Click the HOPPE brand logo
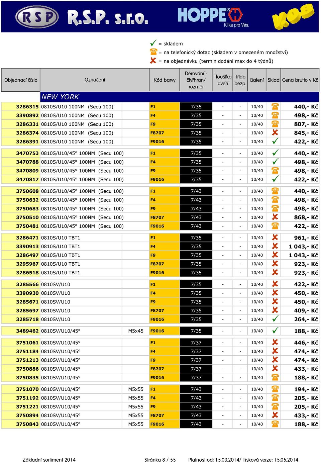Viewport: 321px width, 462px height. click(210, 15)
